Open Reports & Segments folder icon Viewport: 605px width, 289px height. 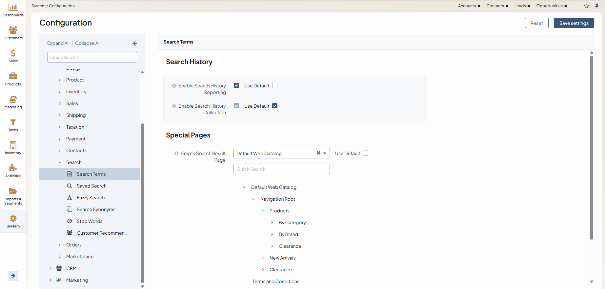click(x=13, y=191)
